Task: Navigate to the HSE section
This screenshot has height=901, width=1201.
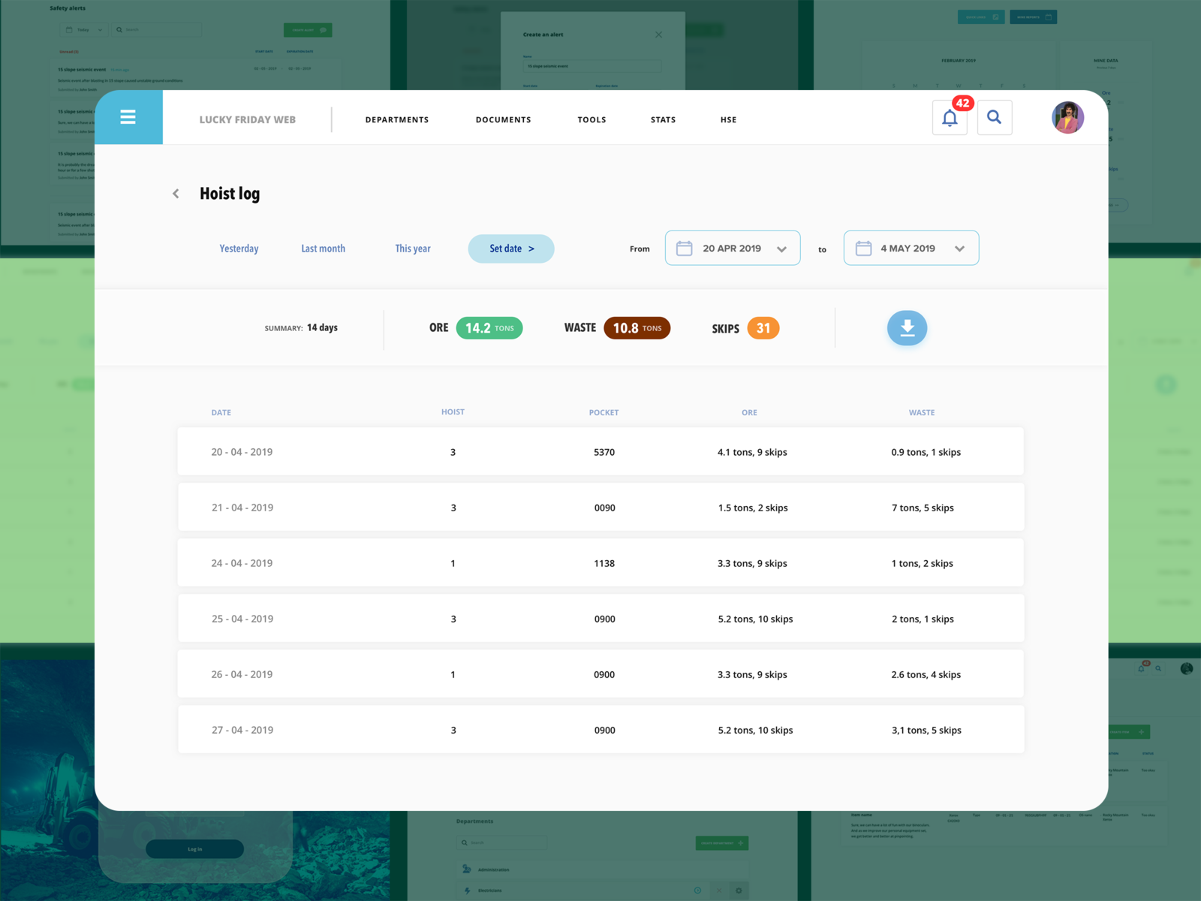Action: tap(727, 119)
